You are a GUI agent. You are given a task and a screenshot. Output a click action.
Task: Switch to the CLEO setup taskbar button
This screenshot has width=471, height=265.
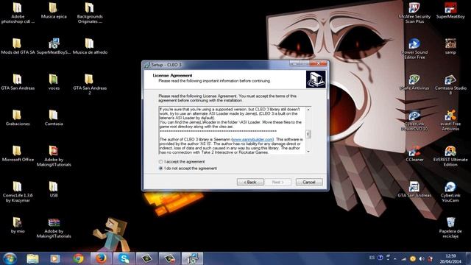pyautogui.click(x=192, y=258)
